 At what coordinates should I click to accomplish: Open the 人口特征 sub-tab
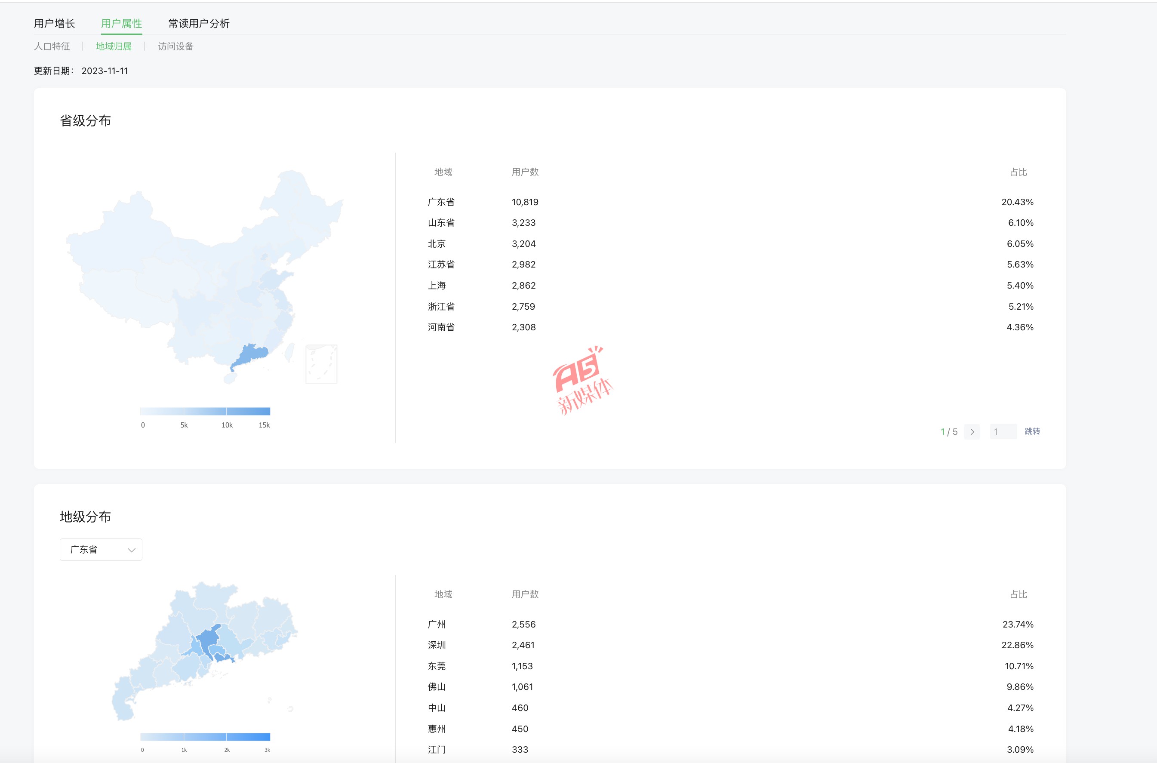click(x=52, y=46)
